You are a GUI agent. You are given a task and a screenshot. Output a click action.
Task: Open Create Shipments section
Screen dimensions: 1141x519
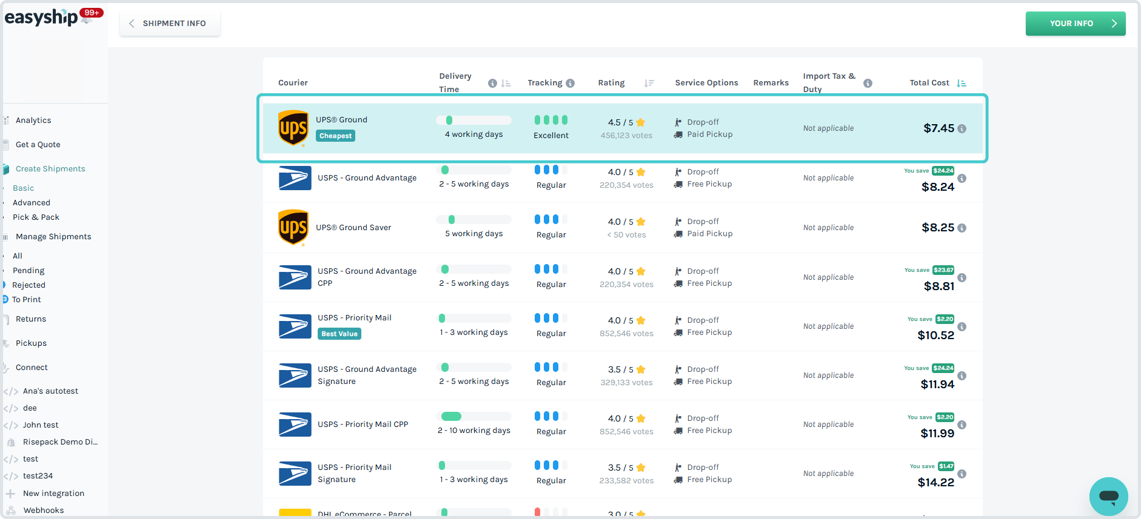click(x=50, y=169)
